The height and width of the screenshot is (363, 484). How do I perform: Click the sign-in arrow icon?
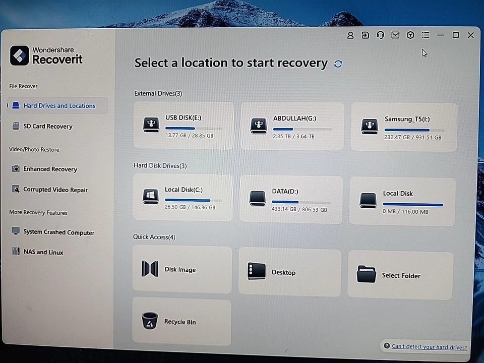point(366,35)
